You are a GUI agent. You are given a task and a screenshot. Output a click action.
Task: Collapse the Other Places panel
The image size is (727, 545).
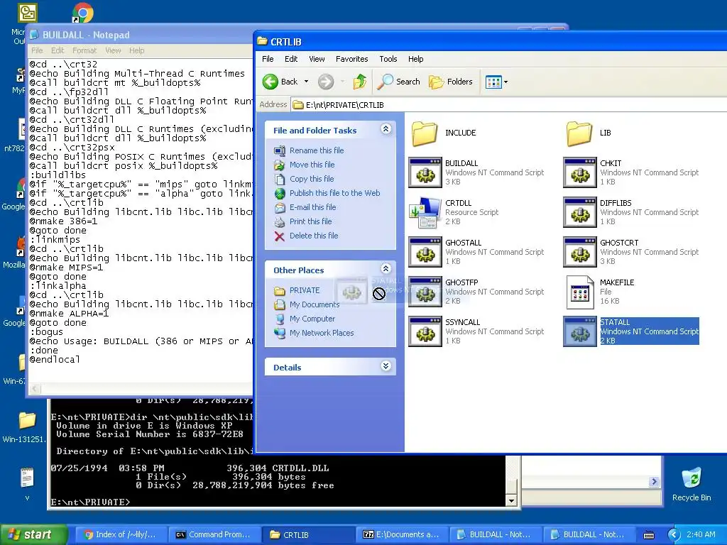pyautogui.click(x=386, y=269)
